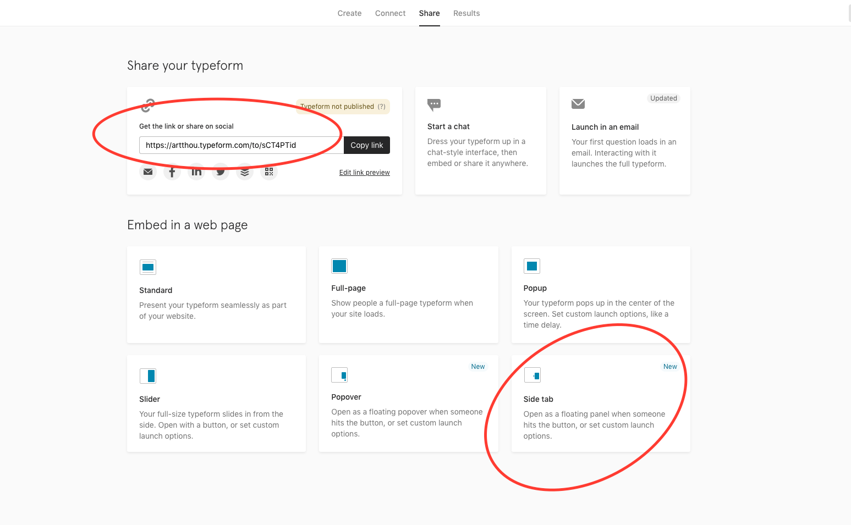Screen dimensions: 851x525
Task: Click the Full-page embed icon
Action: [x=339, y=266]
